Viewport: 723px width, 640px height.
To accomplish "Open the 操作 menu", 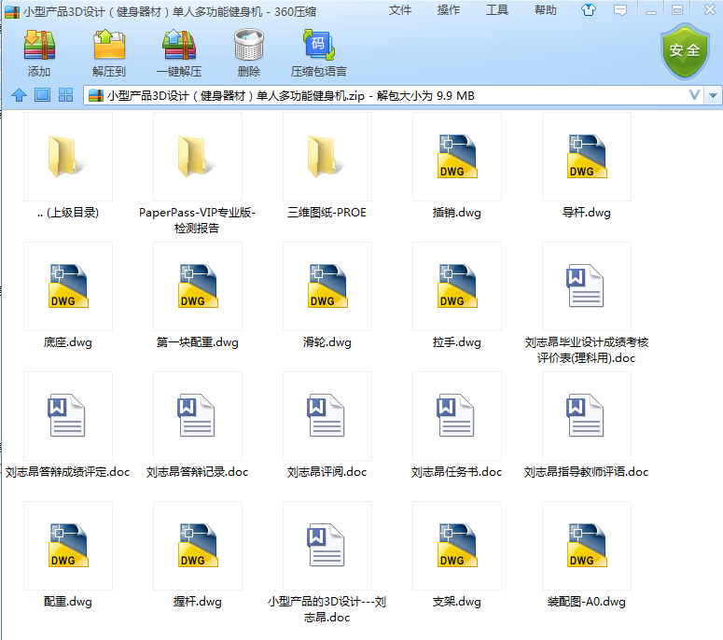I will point(449,10).
